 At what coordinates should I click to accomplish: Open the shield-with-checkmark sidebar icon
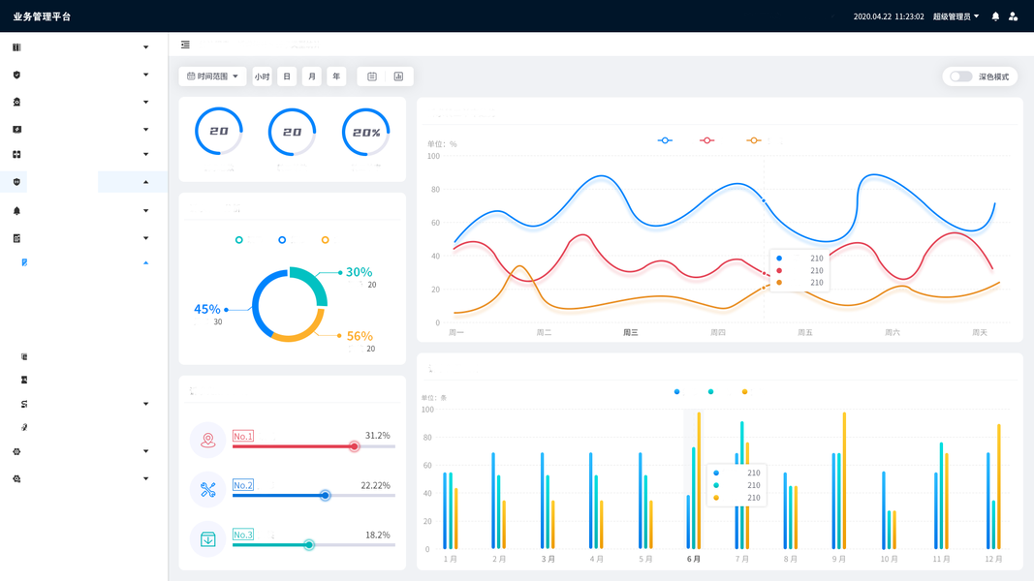pyautogui.click(x=16, y=76)
